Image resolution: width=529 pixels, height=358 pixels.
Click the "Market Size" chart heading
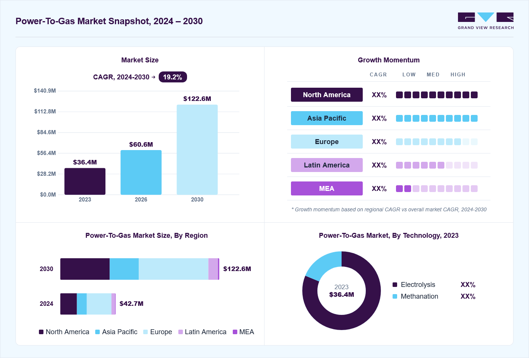click(140, 60)
